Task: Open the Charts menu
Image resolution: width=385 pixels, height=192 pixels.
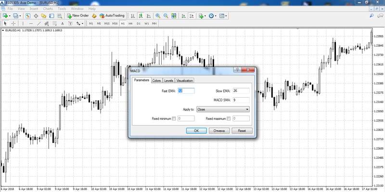Action: (48, 9)
